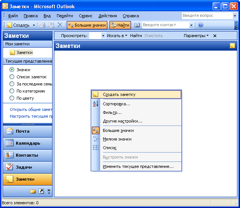
Task: Toggle the Найти toolbar button
Action: click(120, 25)
